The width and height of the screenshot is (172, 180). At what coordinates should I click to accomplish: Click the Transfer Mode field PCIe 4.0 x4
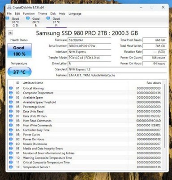click(x=89, y=58)
